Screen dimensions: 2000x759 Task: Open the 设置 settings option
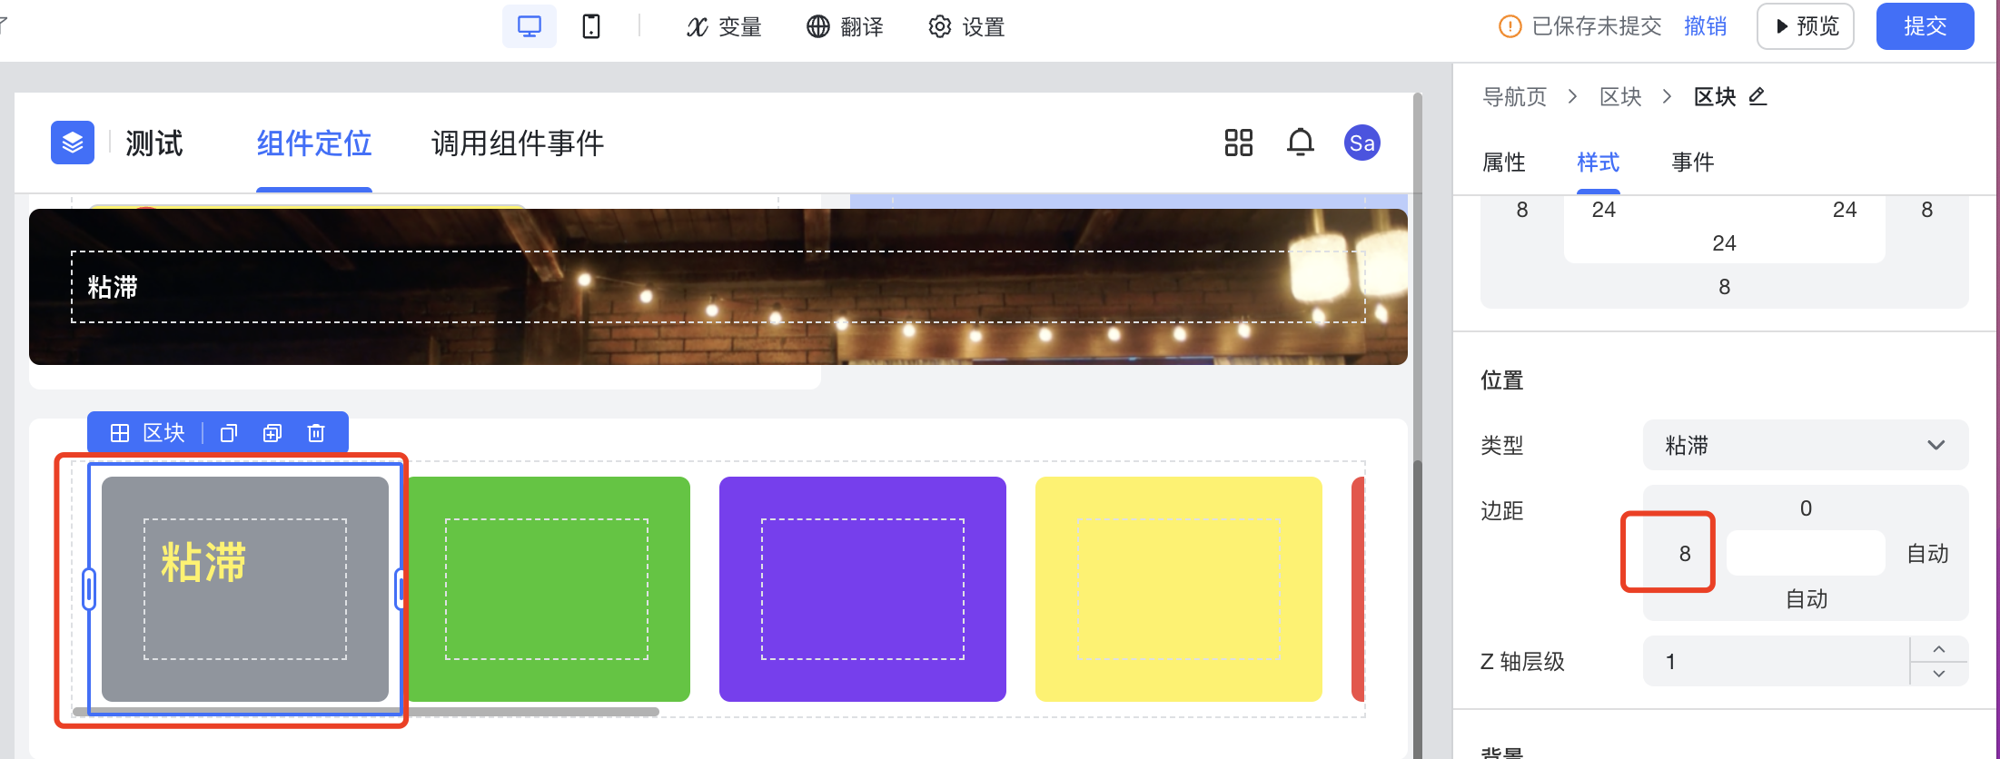click(x=966, y=27)
